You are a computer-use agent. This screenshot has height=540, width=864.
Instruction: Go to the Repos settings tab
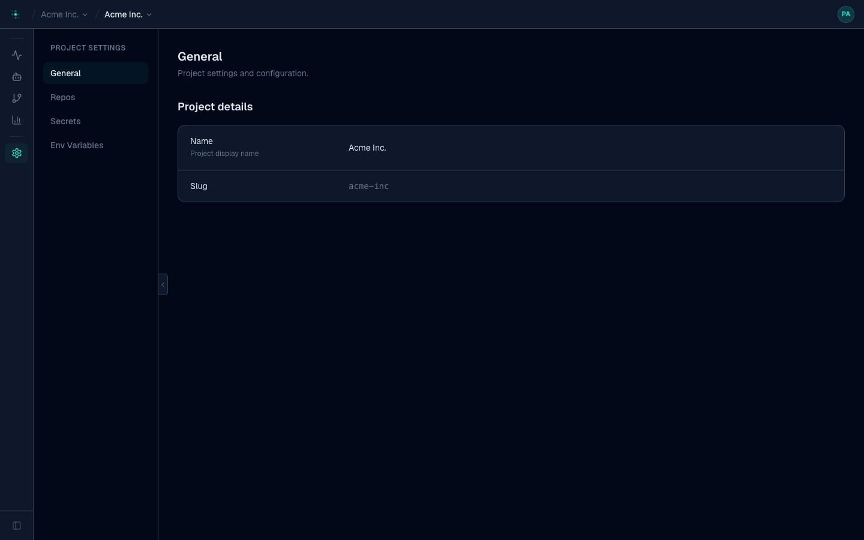click(x=95, y=97)
